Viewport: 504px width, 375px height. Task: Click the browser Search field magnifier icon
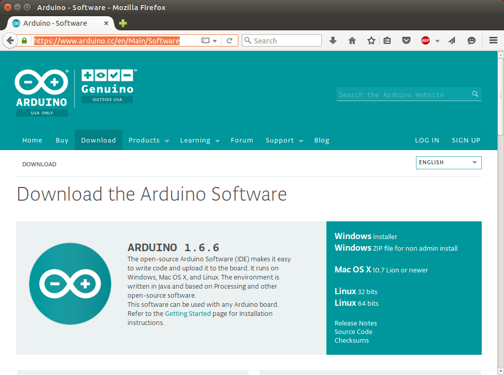247,40
